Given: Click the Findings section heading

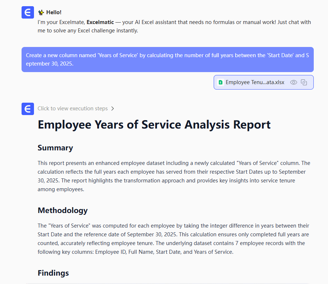Looking at the screenshot, I should pos(53,273).
